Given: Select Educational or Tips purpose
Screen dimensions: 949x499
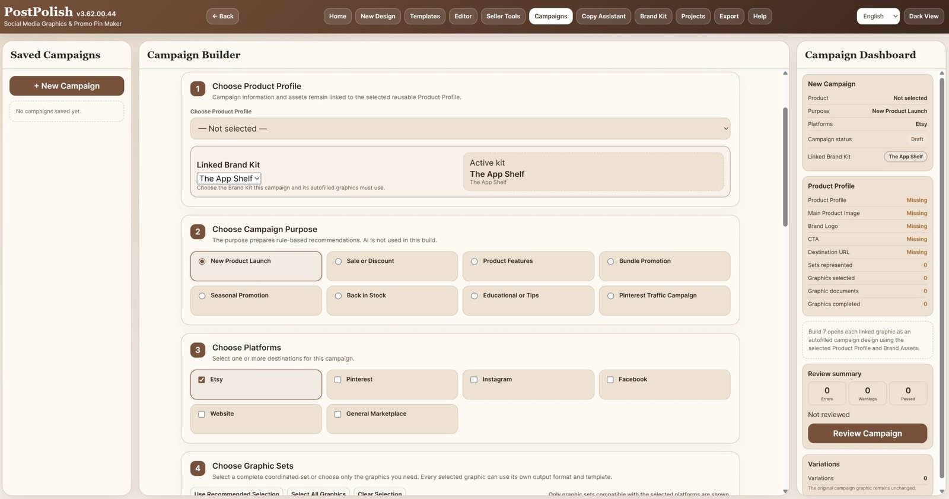Looking at the screenshot, I should coord(528,300).
